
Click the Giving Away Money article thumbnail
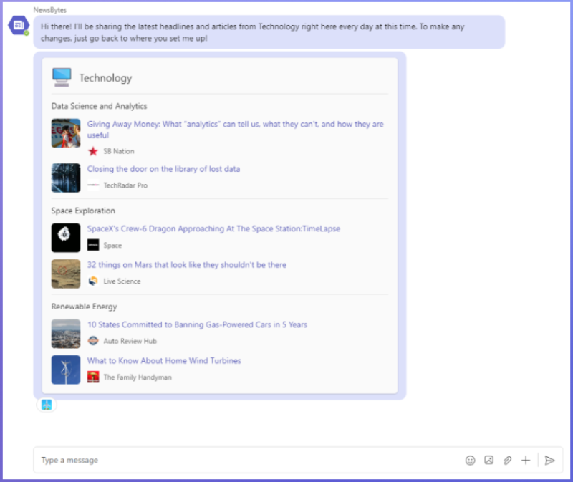point(66,133)
